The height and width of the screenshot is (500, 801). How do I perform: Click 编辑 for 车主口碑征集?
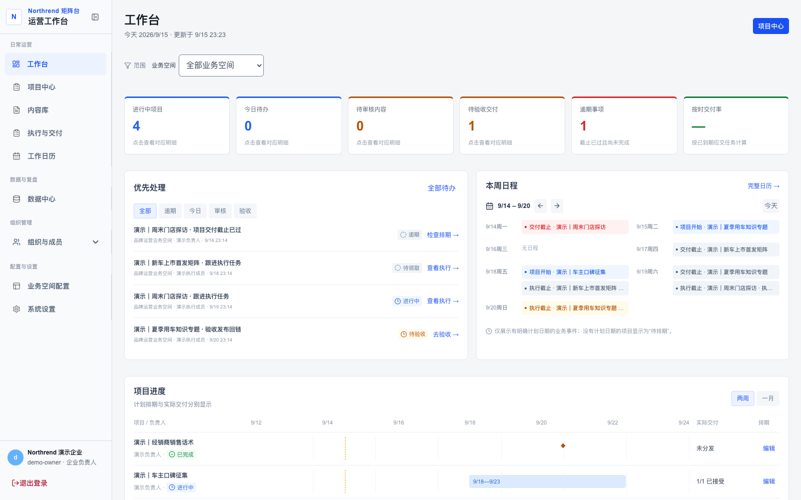pos(769,481)
